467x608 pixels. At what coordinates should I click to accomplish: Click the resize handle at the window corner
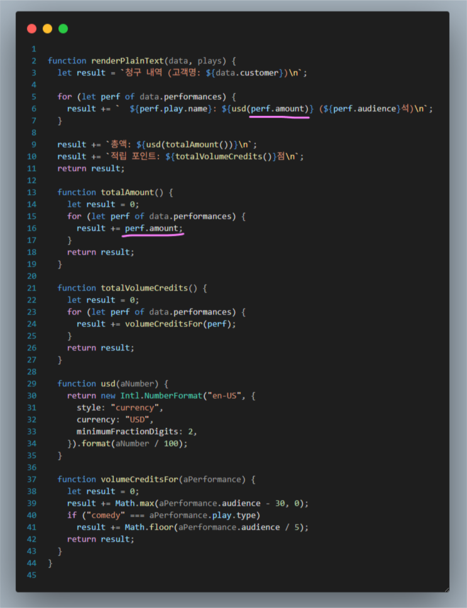coord(446,589)
